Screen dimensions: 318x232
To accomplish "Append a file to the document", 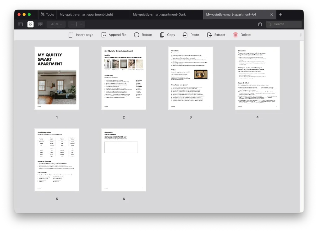I will coord(114,35).
